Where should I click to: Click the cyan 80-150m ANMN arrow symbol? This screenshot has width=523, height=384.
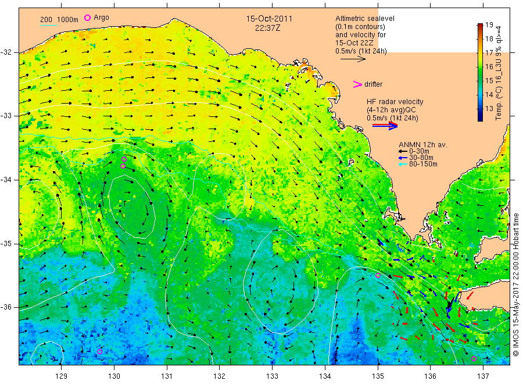[403, 164]
